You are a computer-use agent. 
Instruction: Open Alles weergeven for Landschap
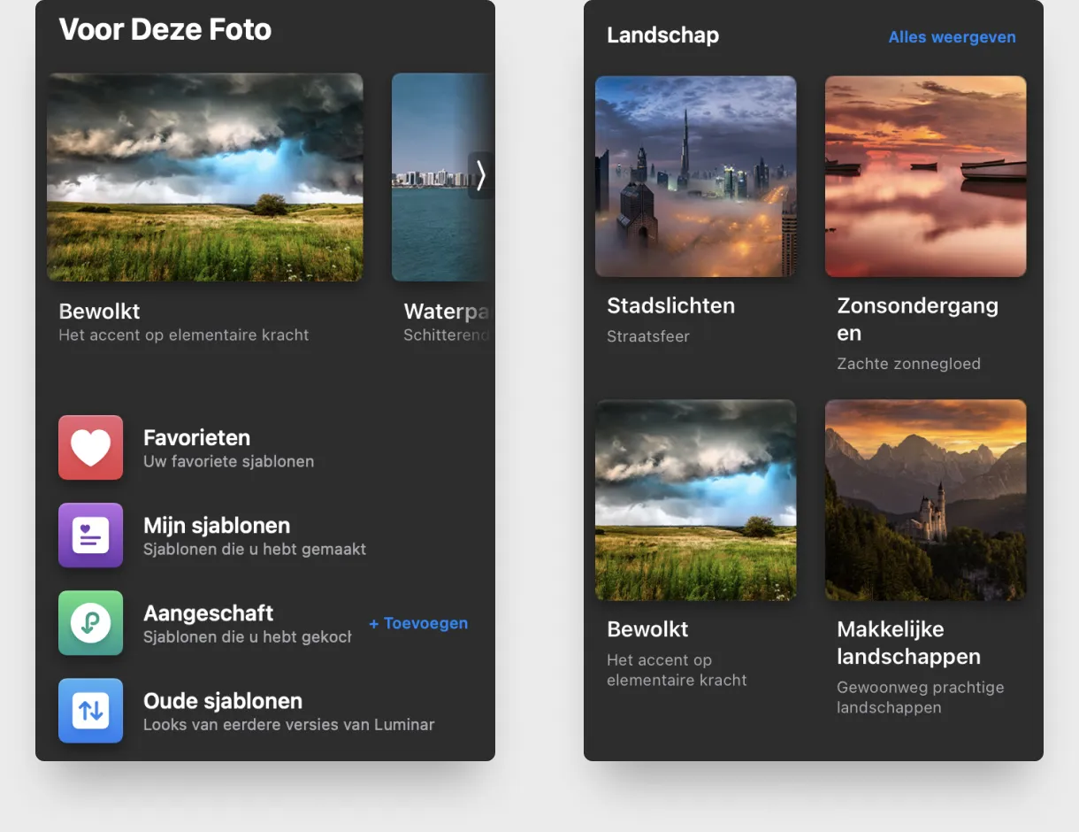click(x=952, y=37)
